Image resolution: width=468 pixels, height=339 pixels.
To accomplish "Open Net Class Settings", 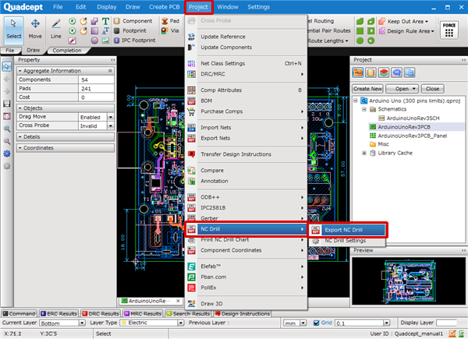I will pyautogui.click(x=246, y=63).
